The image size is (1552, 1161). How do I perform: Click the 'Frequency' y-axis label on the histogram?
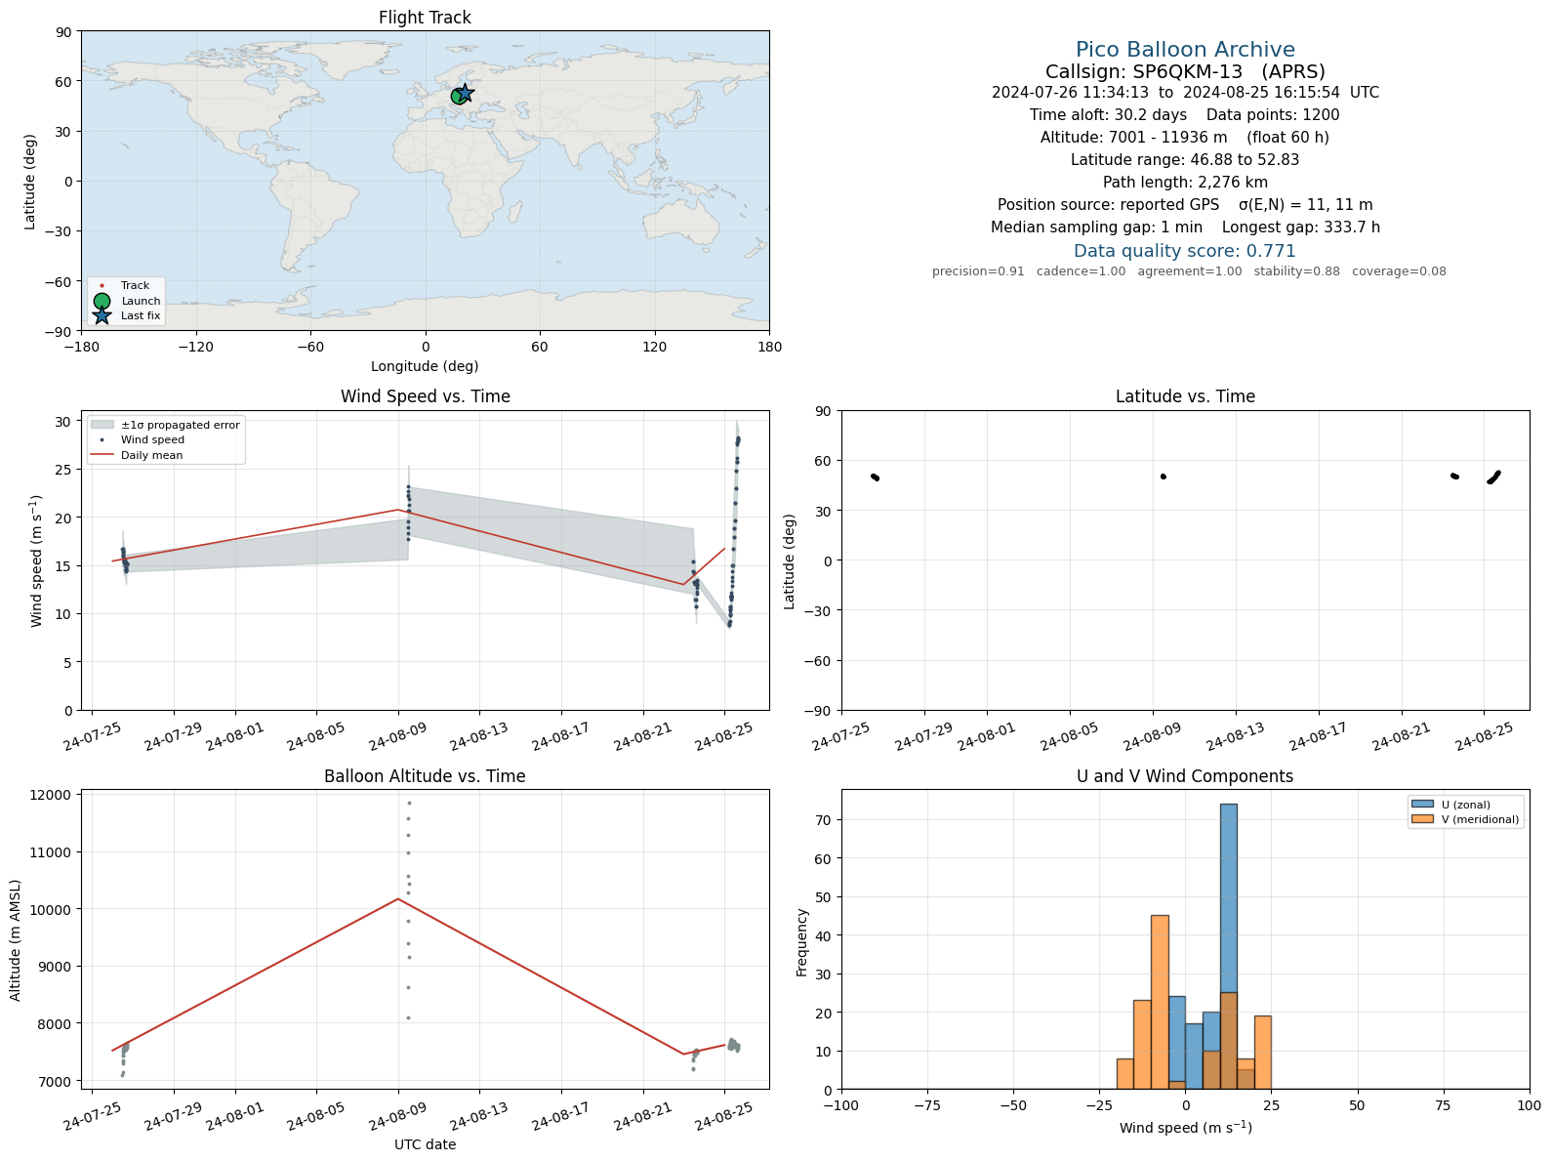(802, 942)
